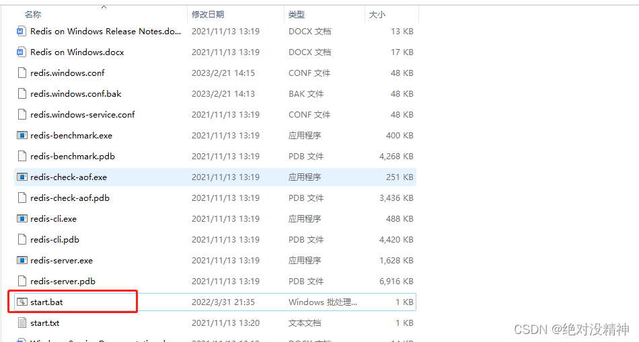Select file name Redis on Windows Release Notes.do...

tap(106, 32)
